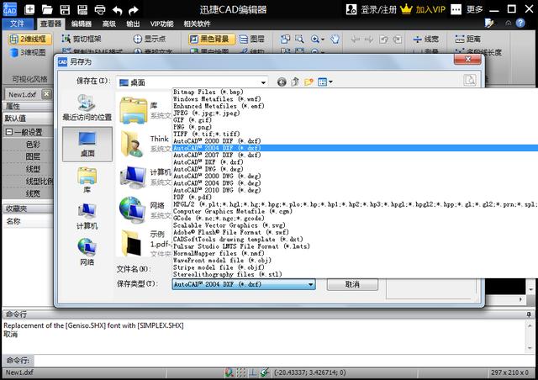Toggle show points option
Screen dimensions: 538x380
pos(150,39)
